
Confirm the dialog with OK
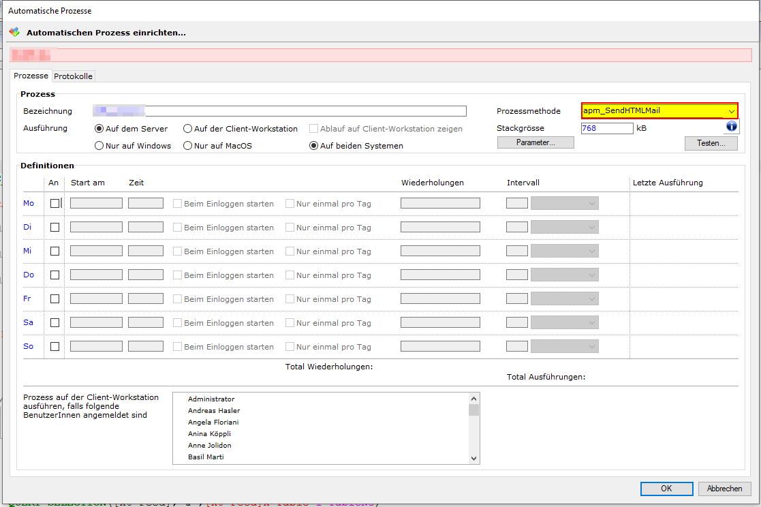click(666, 489)
